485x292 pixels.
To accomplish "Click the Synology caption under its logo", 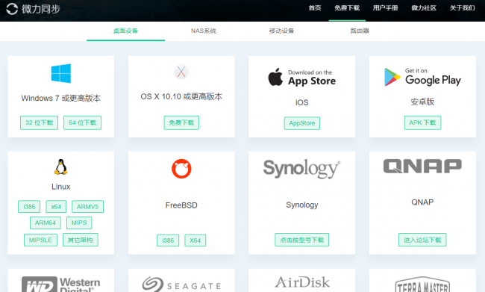I will tap(302, 205).
